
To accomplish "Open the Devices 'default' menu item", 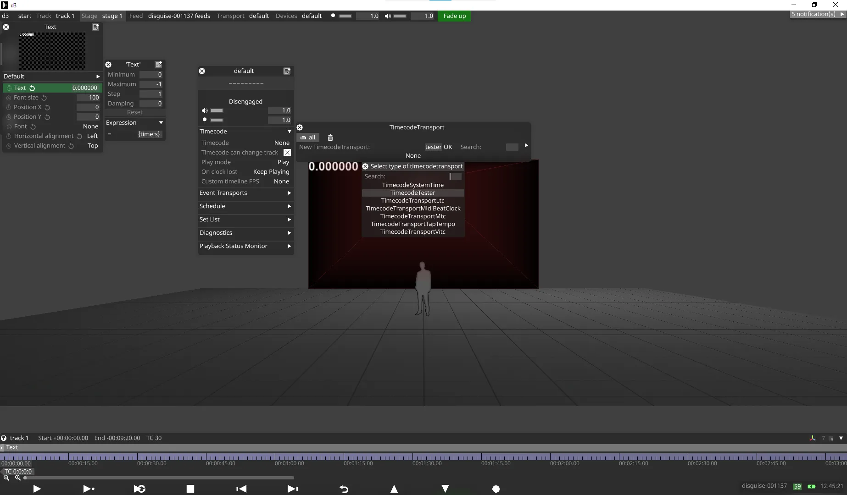I will coord(312,16).
